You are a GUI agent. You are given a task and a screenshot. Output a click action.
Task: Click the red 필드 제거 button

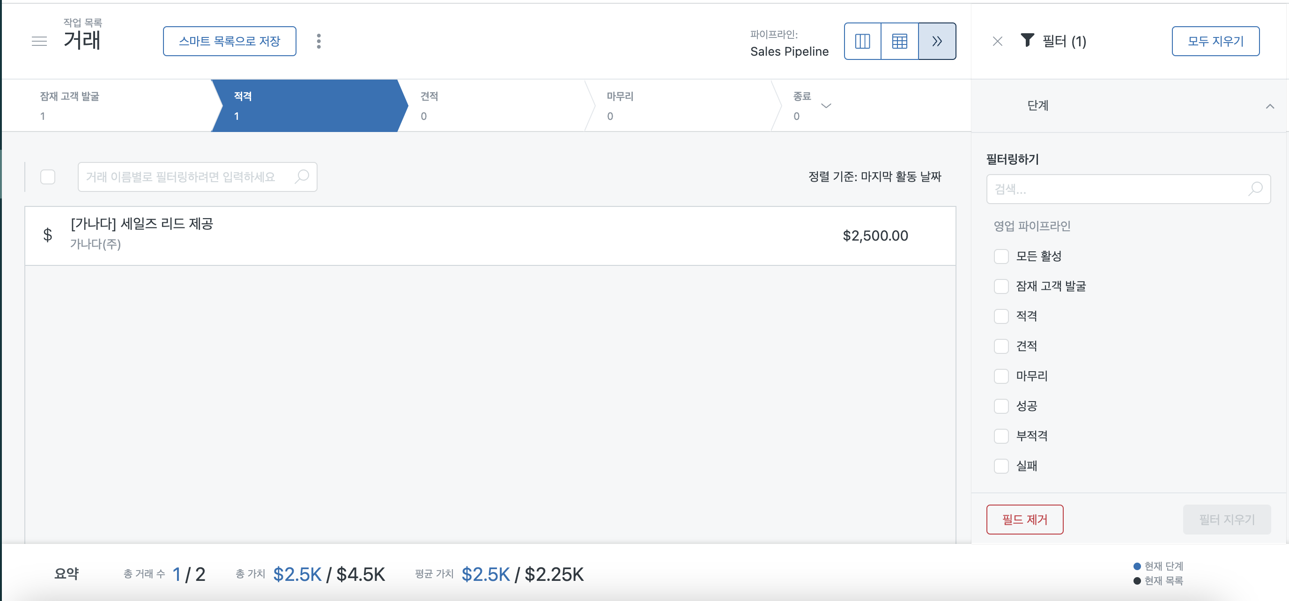[x=1024, y=520]
